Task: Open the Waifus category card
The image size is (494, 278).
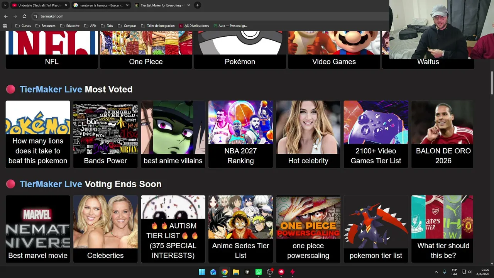Action: [428, 62]
